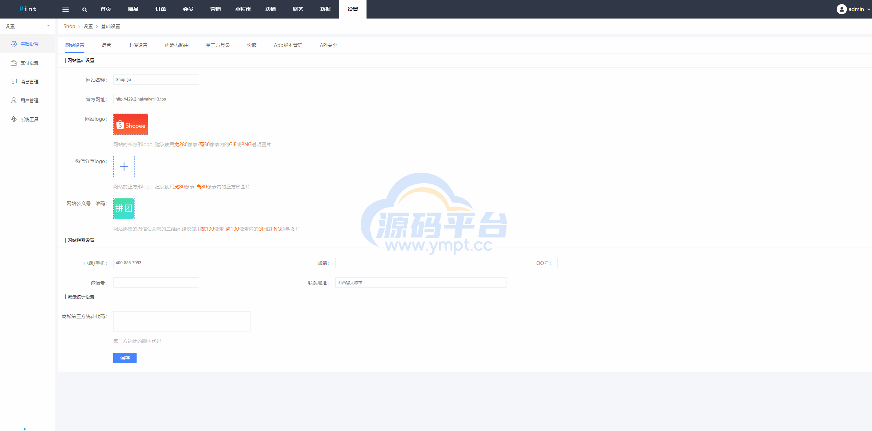The width and height of the screenshot is (872, 431).
Task: Click the plus icon to upload 微信分享logo
Action: click(124, 167)
